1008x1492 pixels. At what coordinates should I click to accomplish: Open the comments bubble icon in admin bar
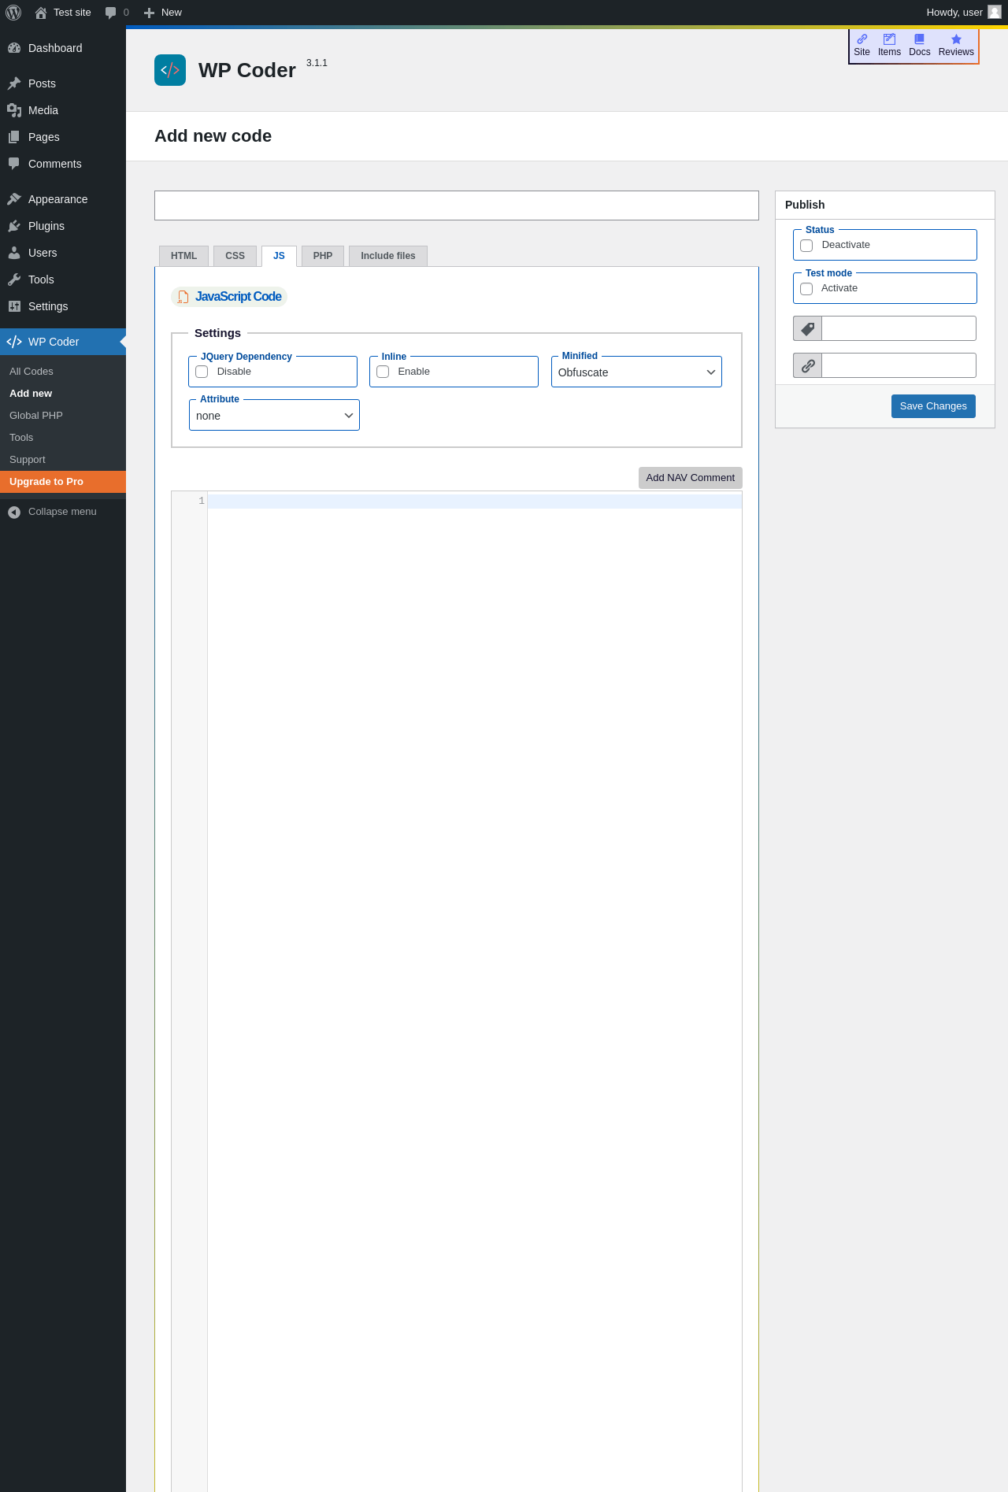111,13
